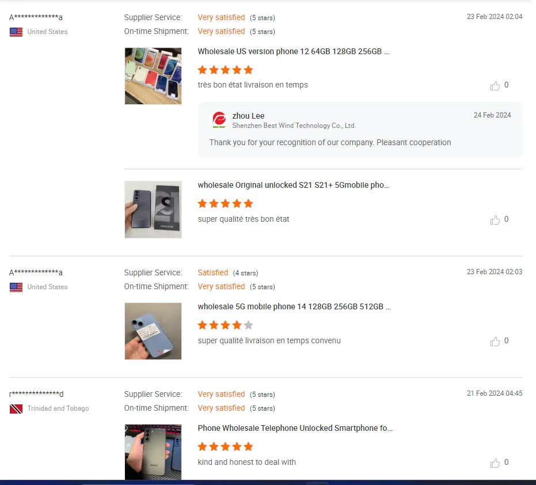Click the first United States flag icon

16,32
